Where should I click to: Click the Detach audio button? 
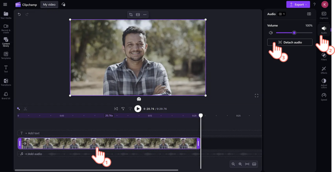tap(290, 42)
